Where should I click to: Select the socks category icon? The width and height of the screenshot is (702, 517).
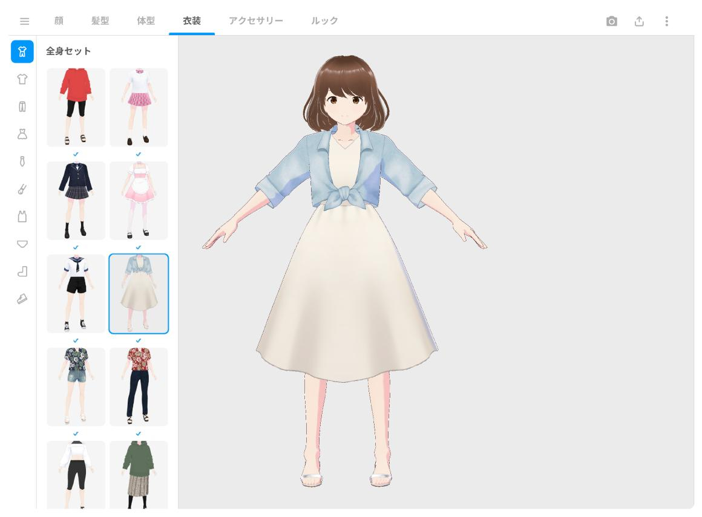(22, 272)
